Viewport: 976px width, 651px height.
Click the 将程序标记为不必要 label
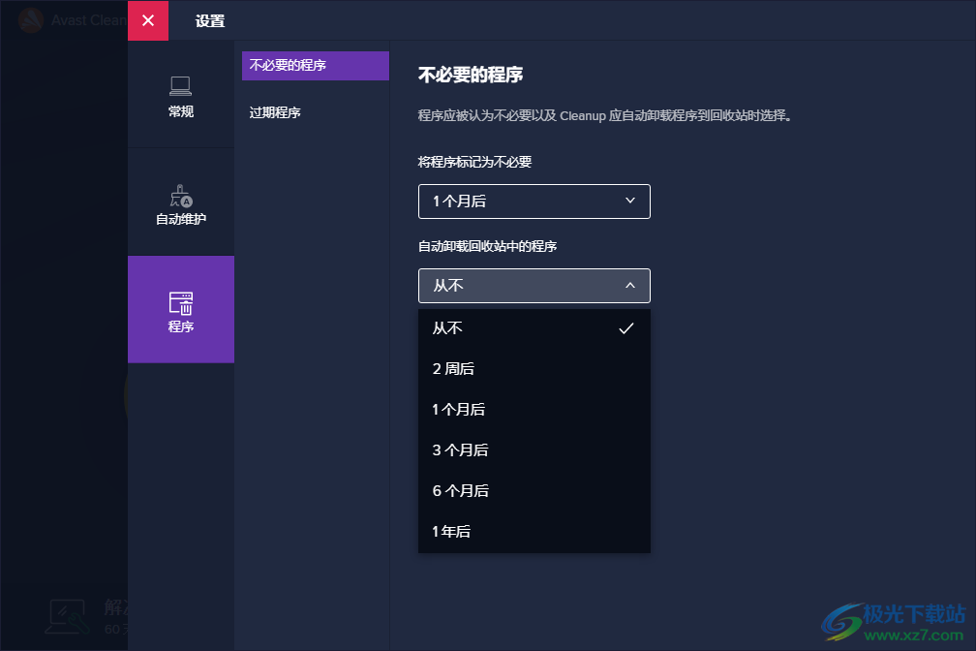(x=474, y=162)
